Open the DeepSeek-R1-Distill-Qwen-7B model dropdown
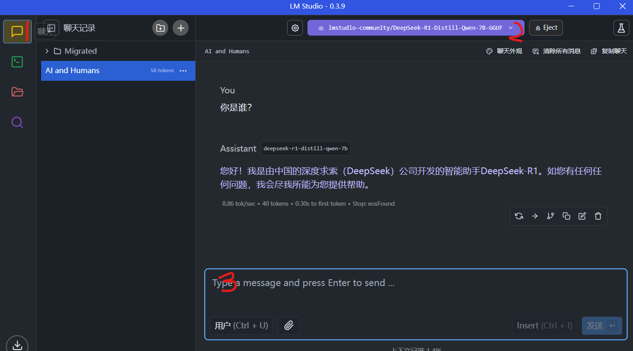The height and width of the screenshot is (351, 633). (x=416, y=28)
